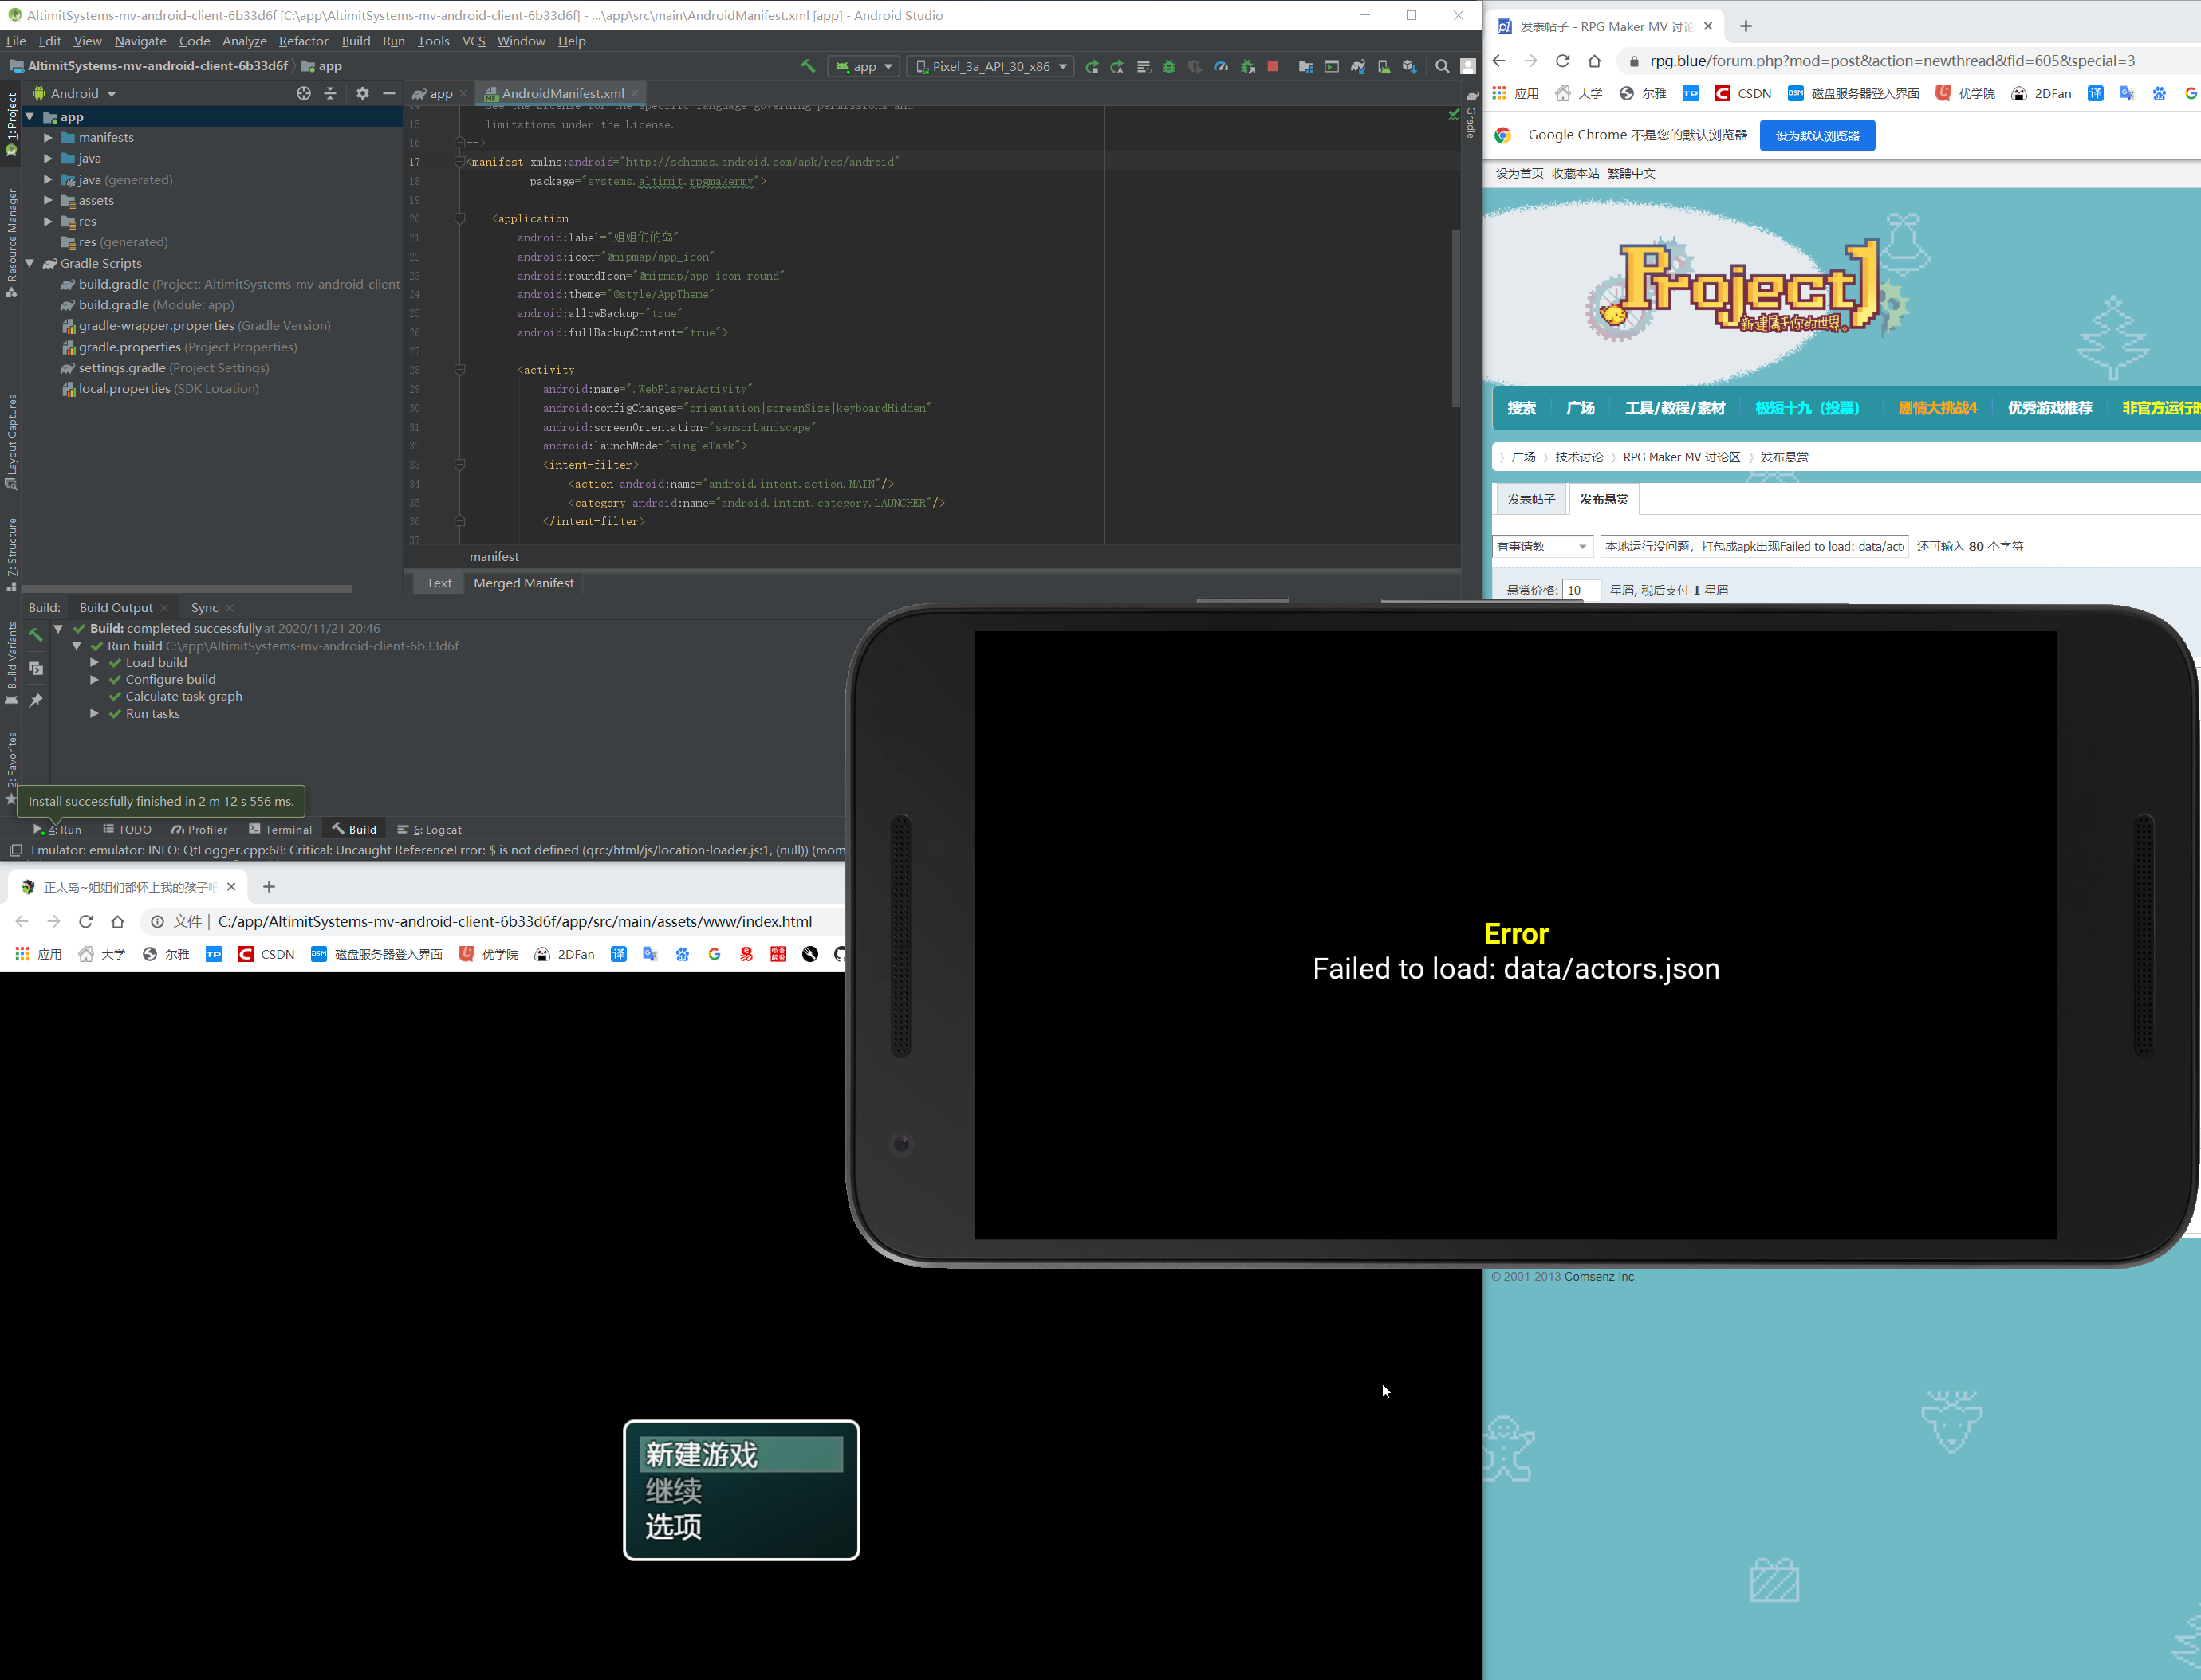Expand the Run tasks build node
Viewport: 2201px width, 1680px height.
pos(94,713)
